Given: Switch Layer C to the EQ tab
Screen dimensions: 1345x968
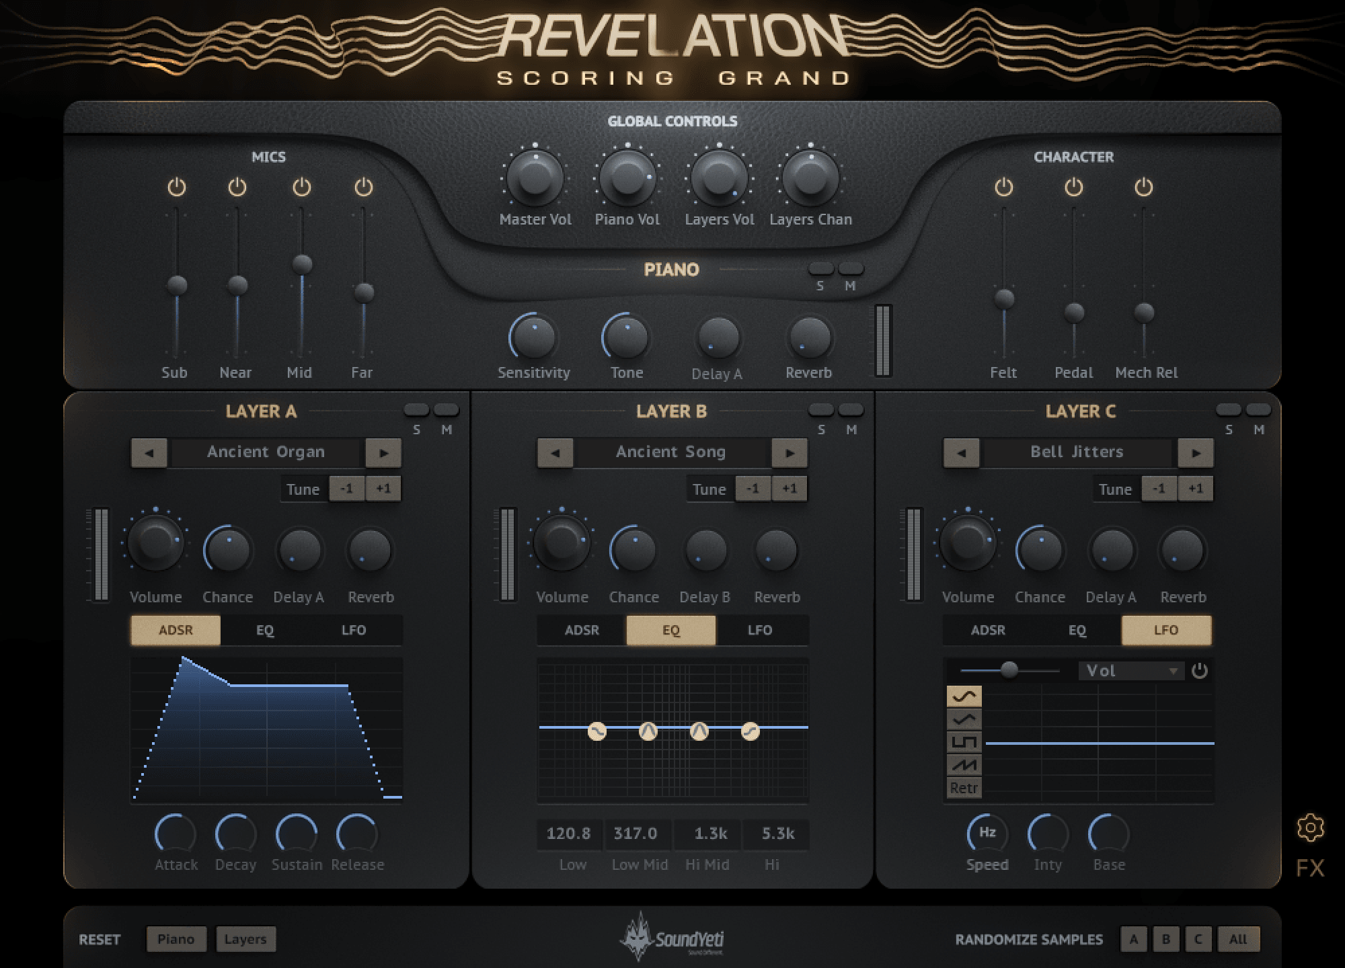Looking at the screenshot, I should (1077, 631).
